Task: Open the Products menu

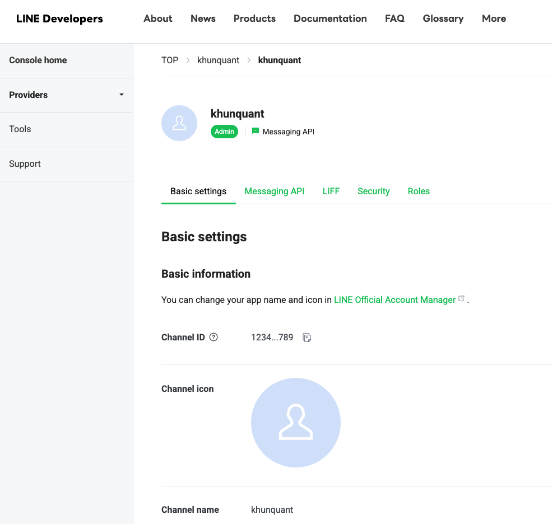Action: tap(254, 18)
